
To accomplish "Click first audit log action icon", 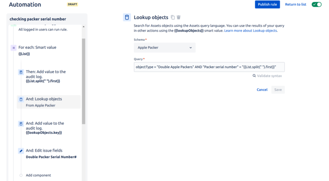I will 21,72.
